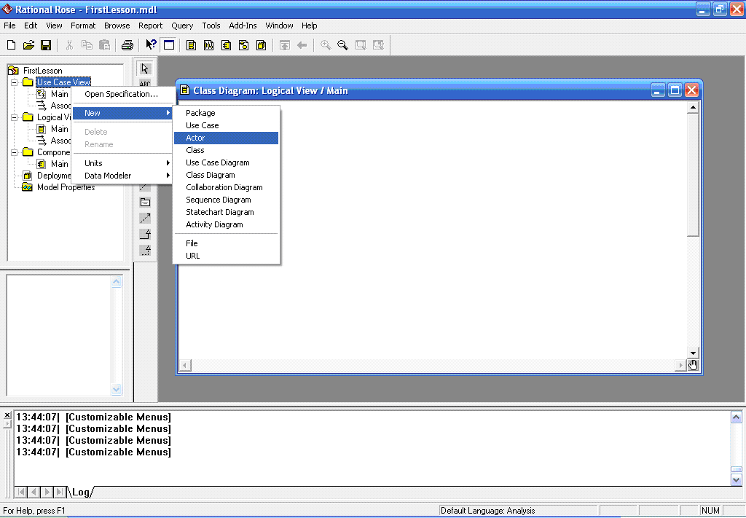Click the New item in context menu
Viewport: 746px width, 518px height.
click(x=122, y=113)
